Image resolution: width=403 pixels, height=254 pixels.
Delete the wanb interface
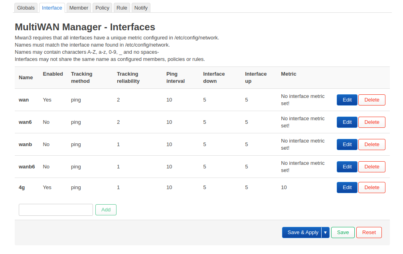coord(371,145)
